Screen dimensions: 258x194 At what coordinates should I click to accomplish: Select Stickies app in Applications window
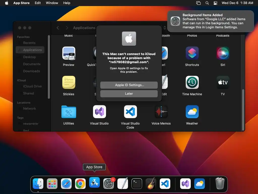point(69,82)
